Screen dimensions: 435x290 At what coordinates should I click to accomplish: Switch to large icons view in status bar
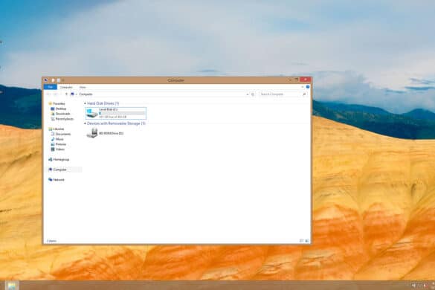click(x=307, y=241)
